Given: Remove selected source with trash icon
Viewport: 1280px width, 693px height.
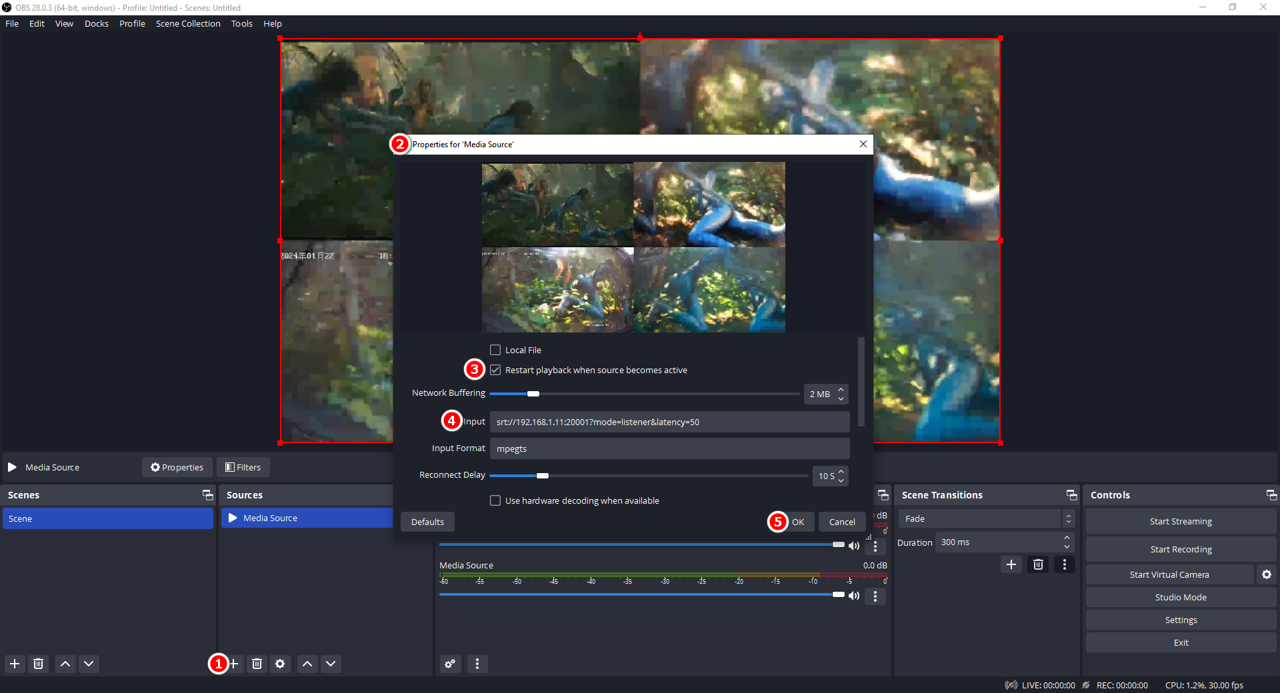Looking at the screenshot, I should [x=257, y=664].
